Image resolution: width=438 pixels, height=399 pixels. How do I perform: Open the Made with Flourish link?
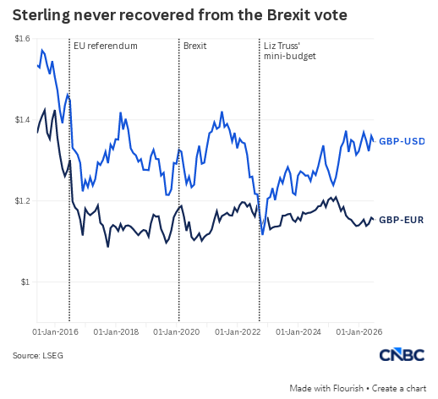click(x=326, y=388)
